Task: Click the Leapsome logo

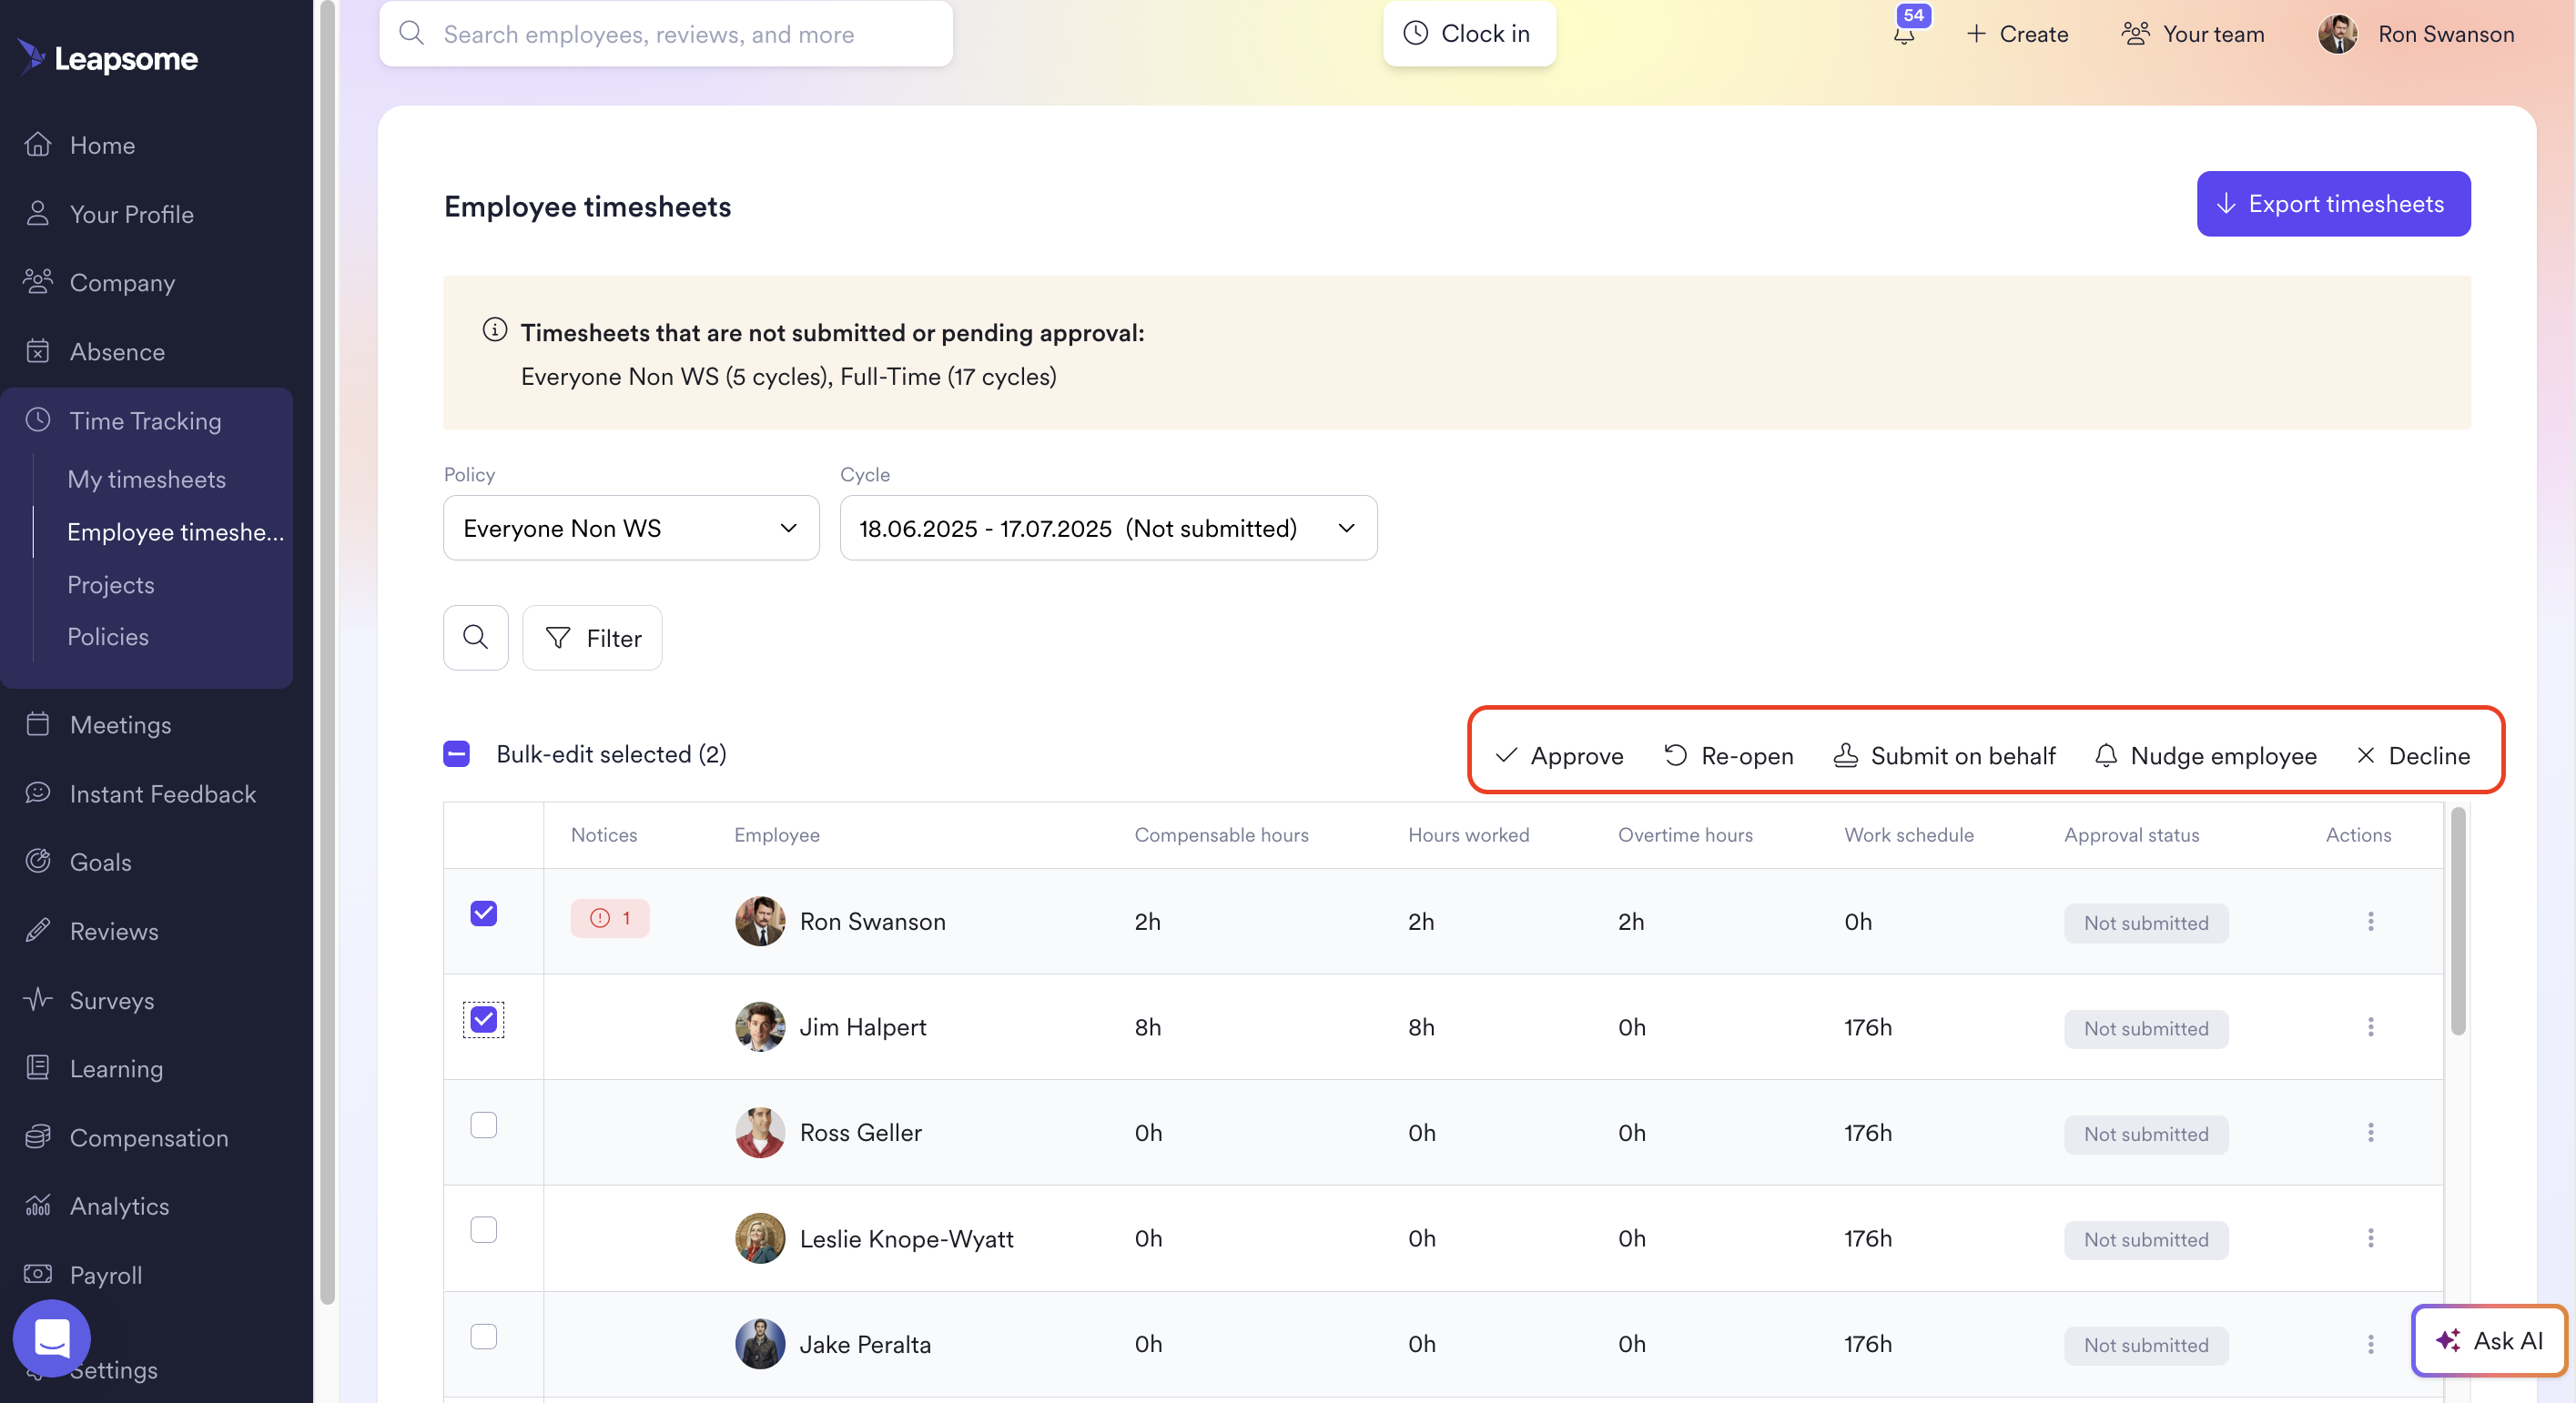Action: click(x=108, y=58)
